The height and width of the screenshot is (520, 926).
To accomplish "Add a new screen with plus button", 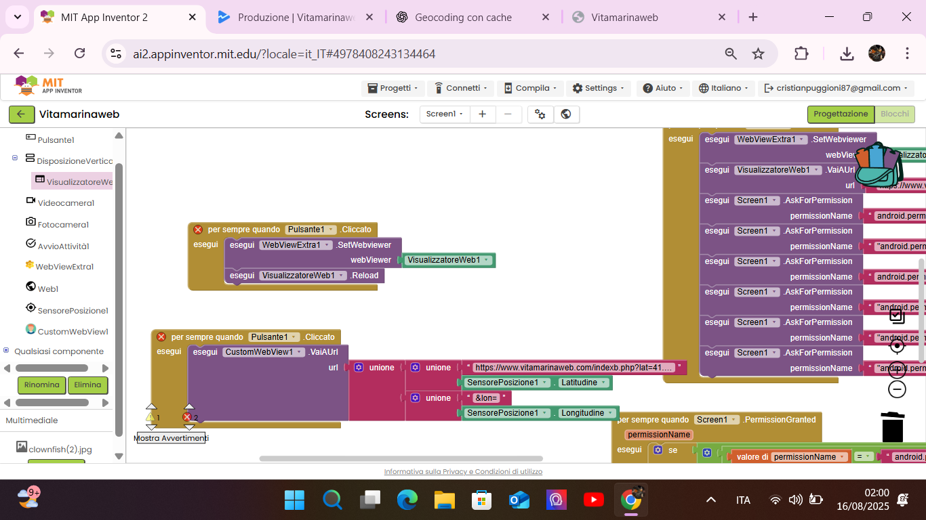I will (x=482, y=114).
